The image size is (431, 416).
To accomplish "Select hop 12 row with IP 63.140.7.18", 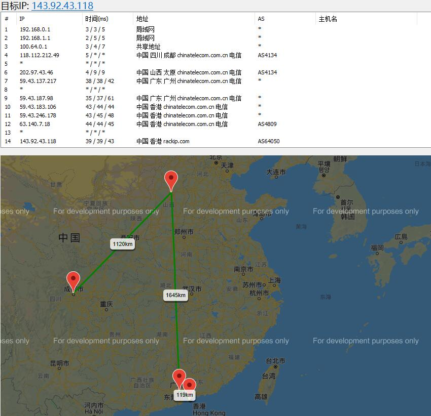I will (x=215, y=124).
